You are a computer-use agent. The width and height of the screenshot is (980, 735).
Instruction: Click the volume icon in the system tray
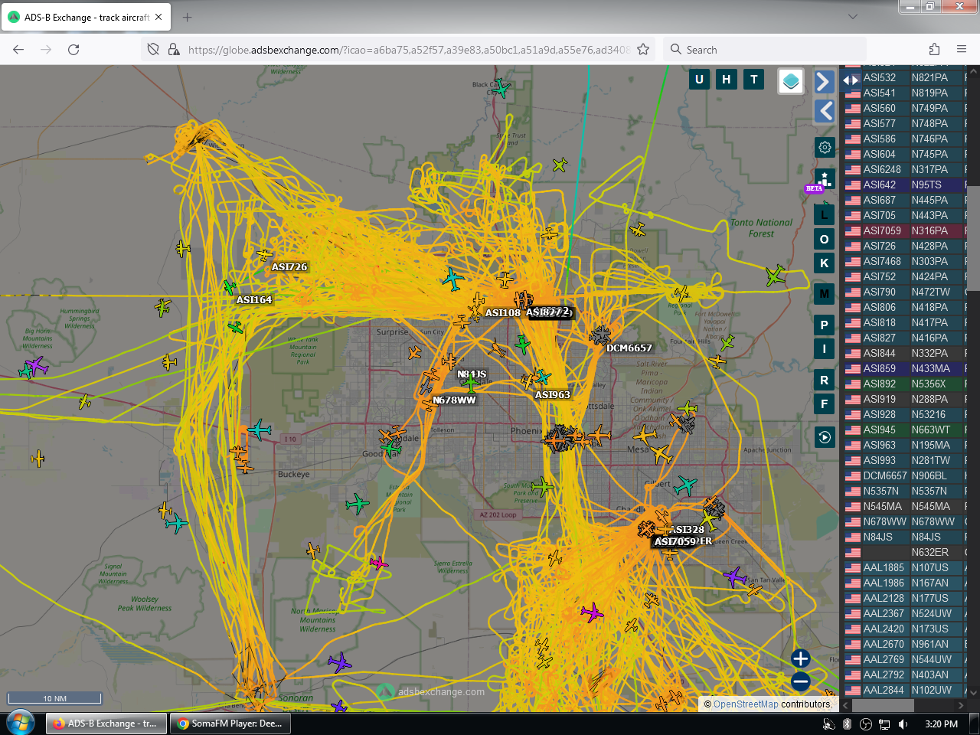(903, 724)
